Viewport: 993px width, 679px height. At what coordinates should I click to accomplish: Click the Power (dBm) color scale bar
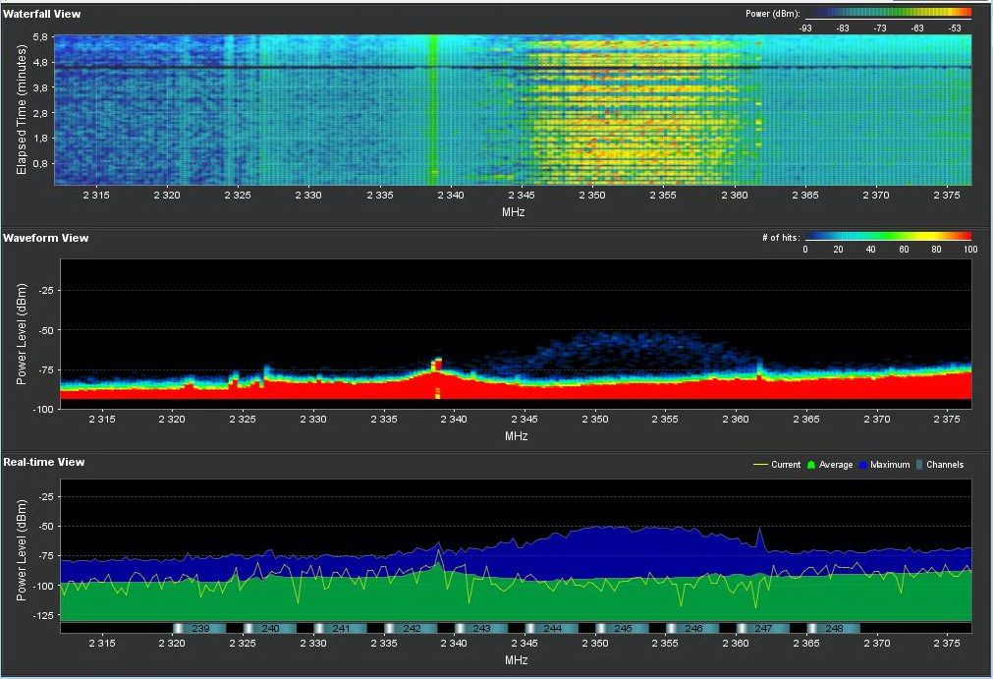888,14
